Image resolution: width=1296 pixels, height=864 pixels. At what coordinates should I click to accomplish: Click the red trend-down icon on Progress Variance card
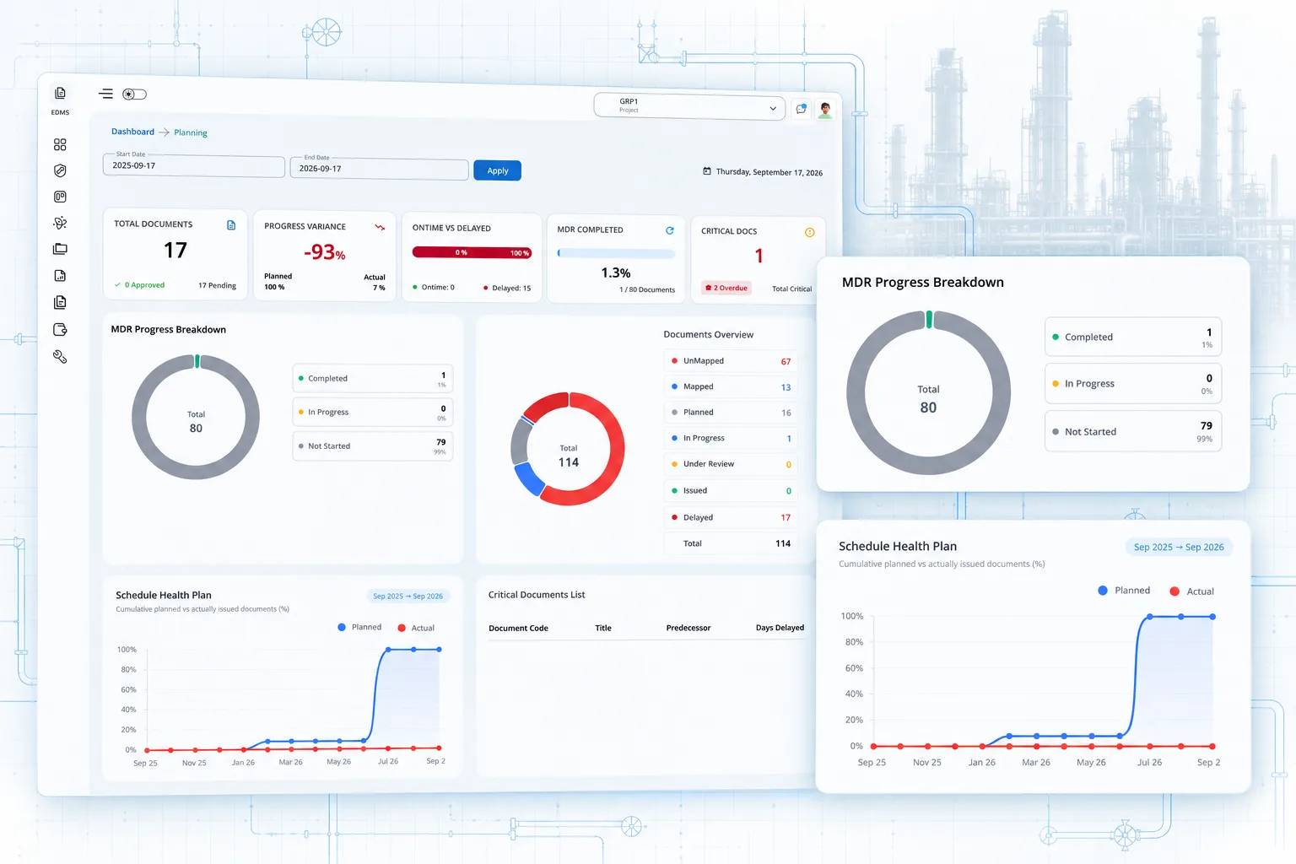(380, 227)
